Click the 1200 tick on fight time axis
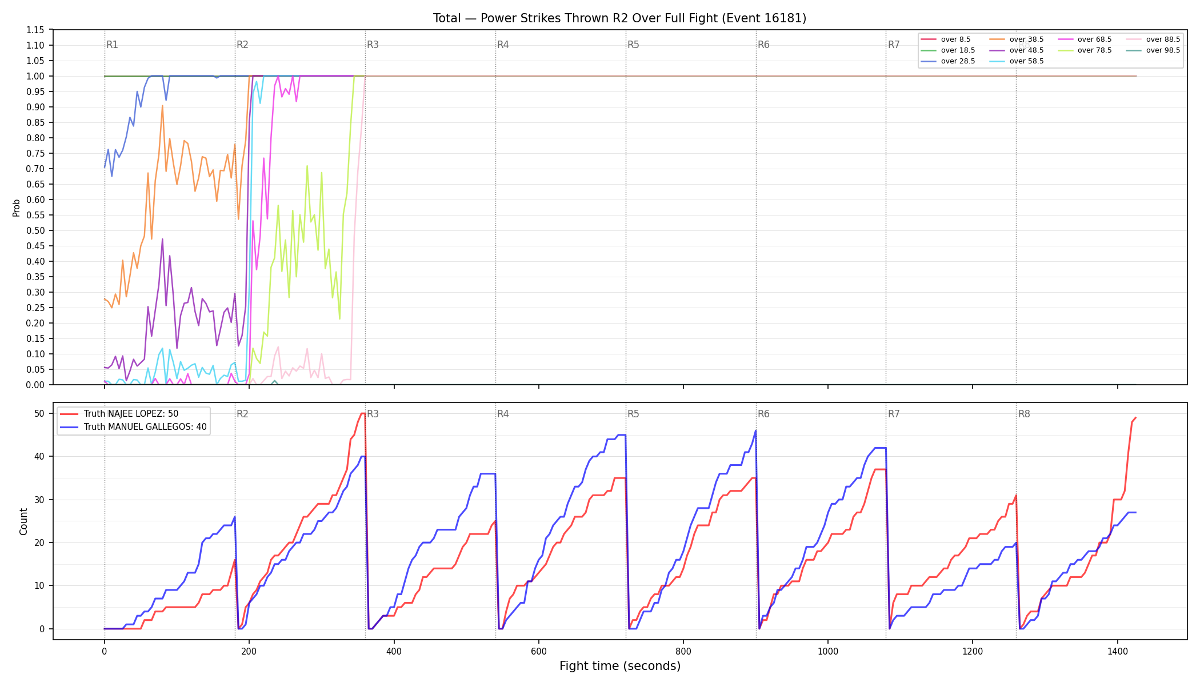This screenshot has width=1200, height=686. coord(973,651)
